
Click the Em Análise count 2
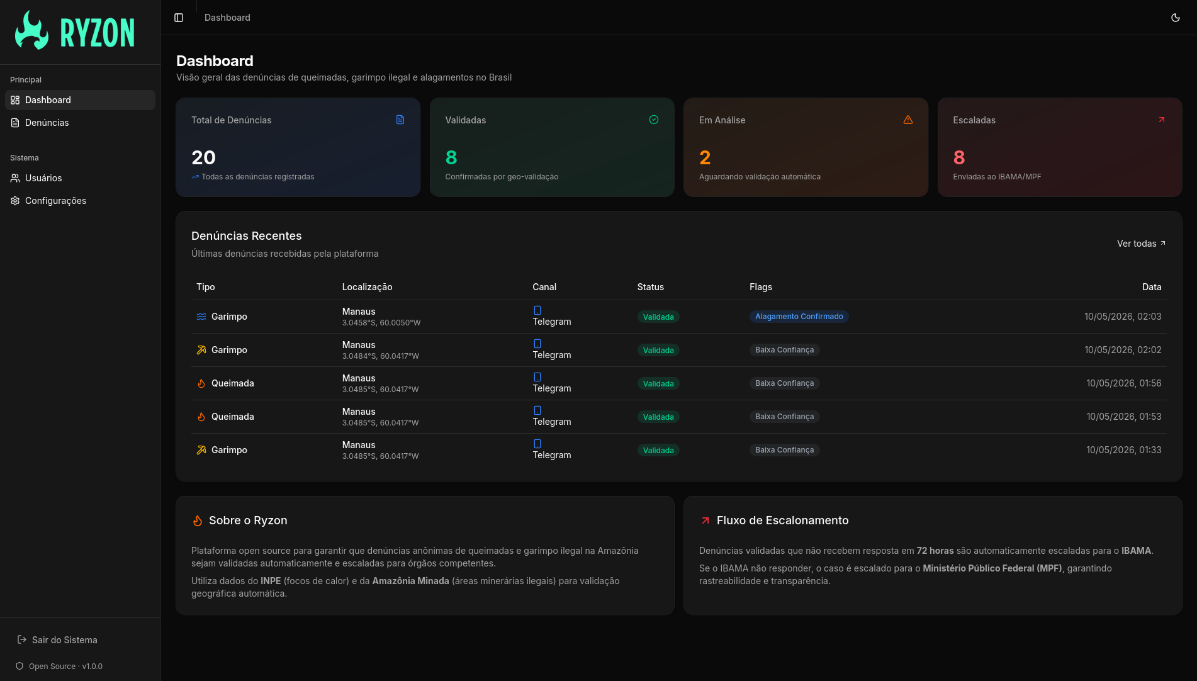click(705, 157)
